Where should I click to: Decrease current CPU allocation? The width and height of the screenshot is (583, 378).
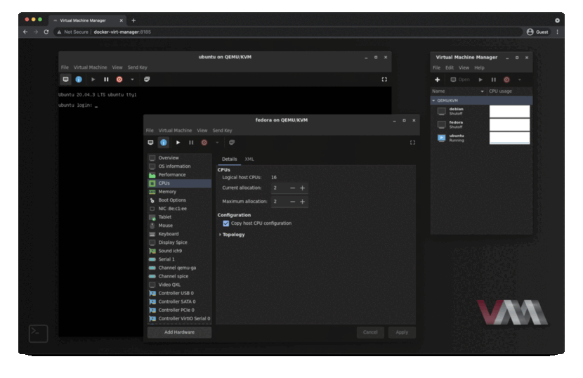pos(293,188)
